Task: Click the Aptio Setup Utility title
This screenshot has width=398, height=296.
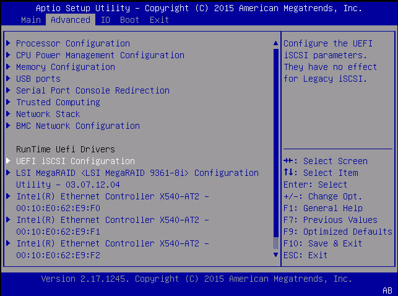Action: pyautogui.click(x=199, y=8)
